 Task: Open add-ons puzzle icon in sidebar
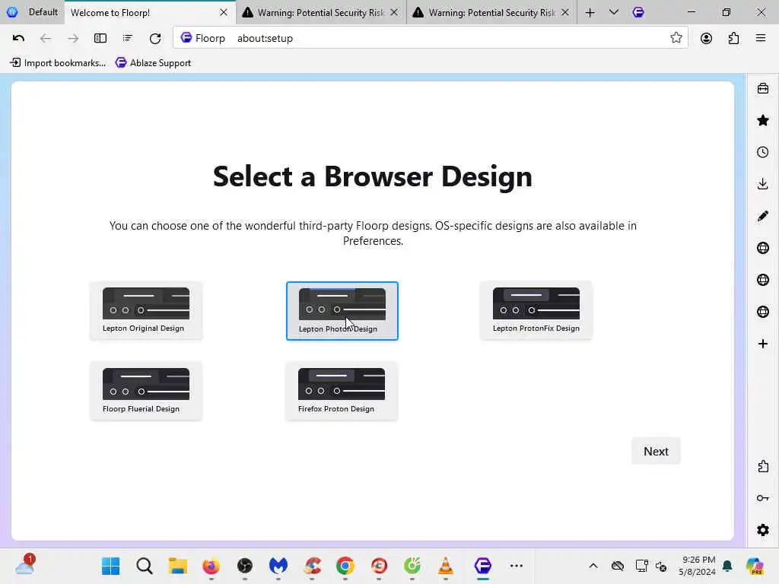coord(763,466)
